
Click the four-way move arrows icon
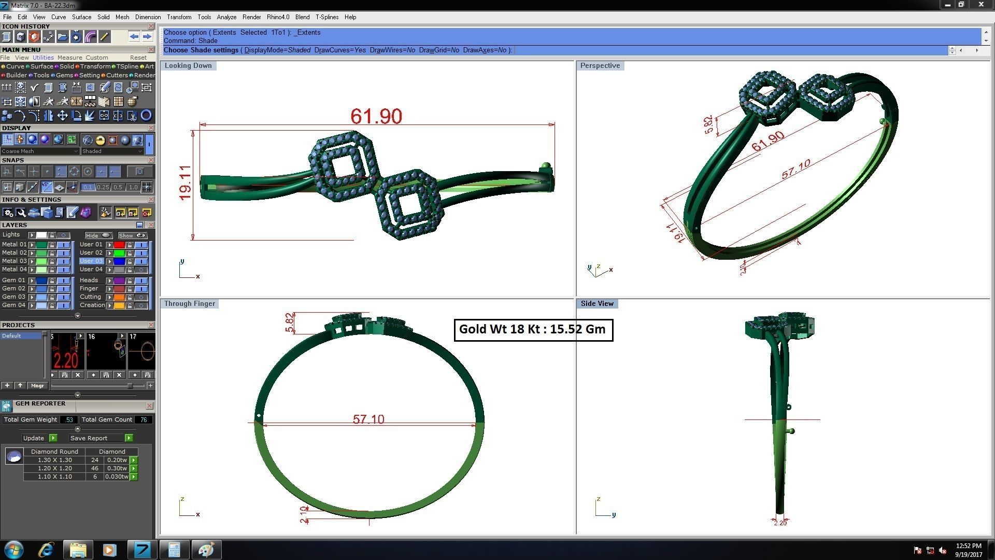(62, 116)
